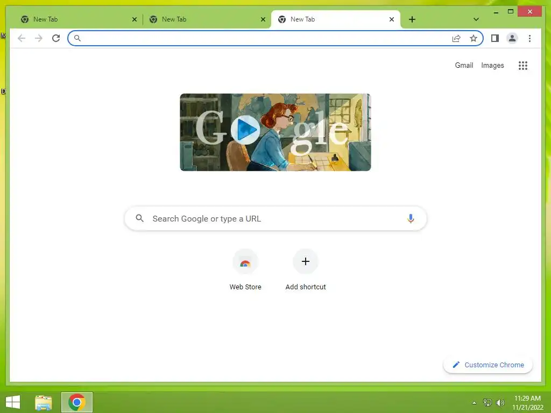Open File Explorer from the taskbar
Image resolution: width=551 pixels, height=413 pixels.
(x=44, y=402)
